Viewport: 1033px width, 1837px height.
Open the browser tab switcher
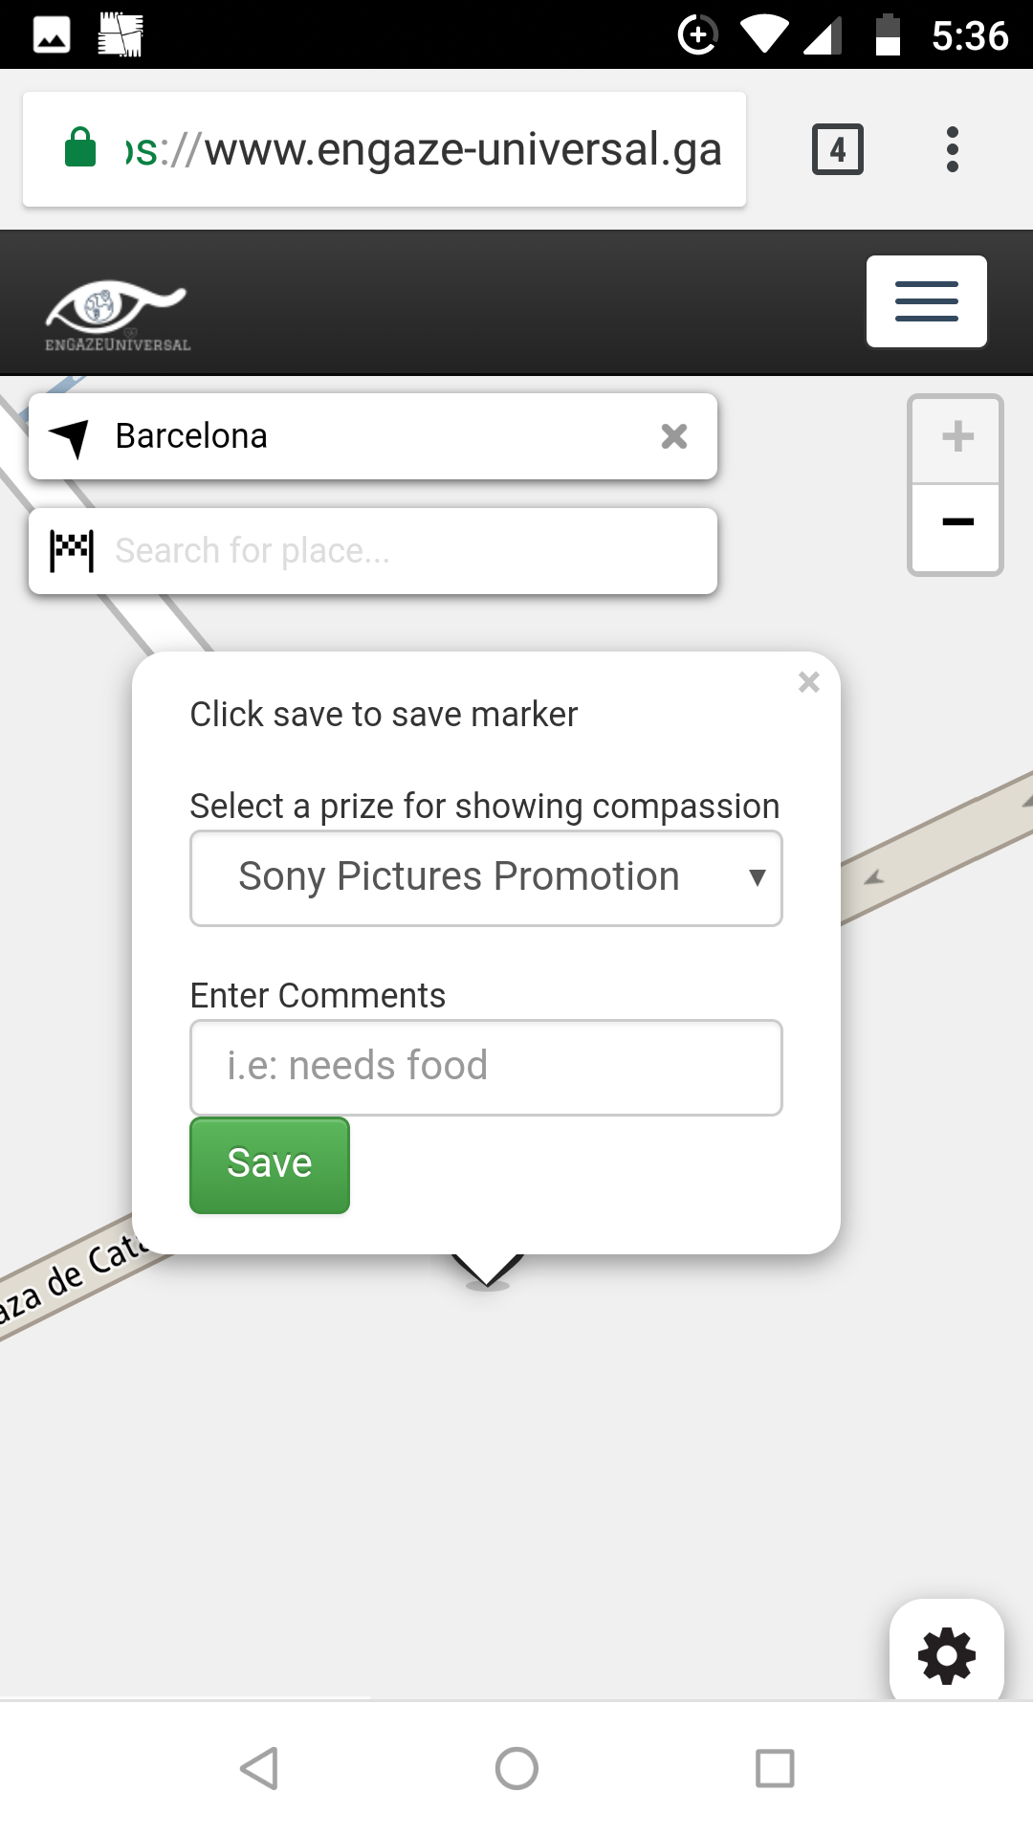coord(837,149)
